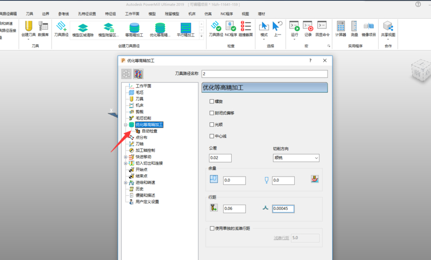Select 历史 in the dialog tree
This screenshot has width=431, height=260.
tap(140, 189)
